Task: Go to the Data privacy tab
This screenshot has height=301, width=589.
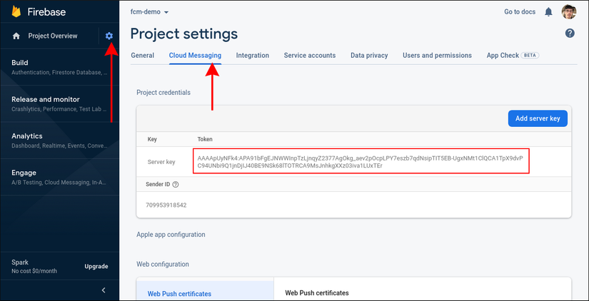Action: point(369,55)
